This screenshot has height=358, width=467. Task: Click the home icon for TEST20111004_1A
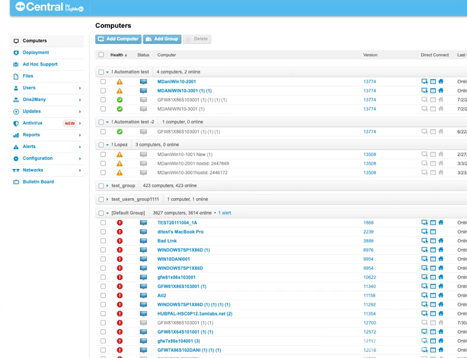pos(441,222)
